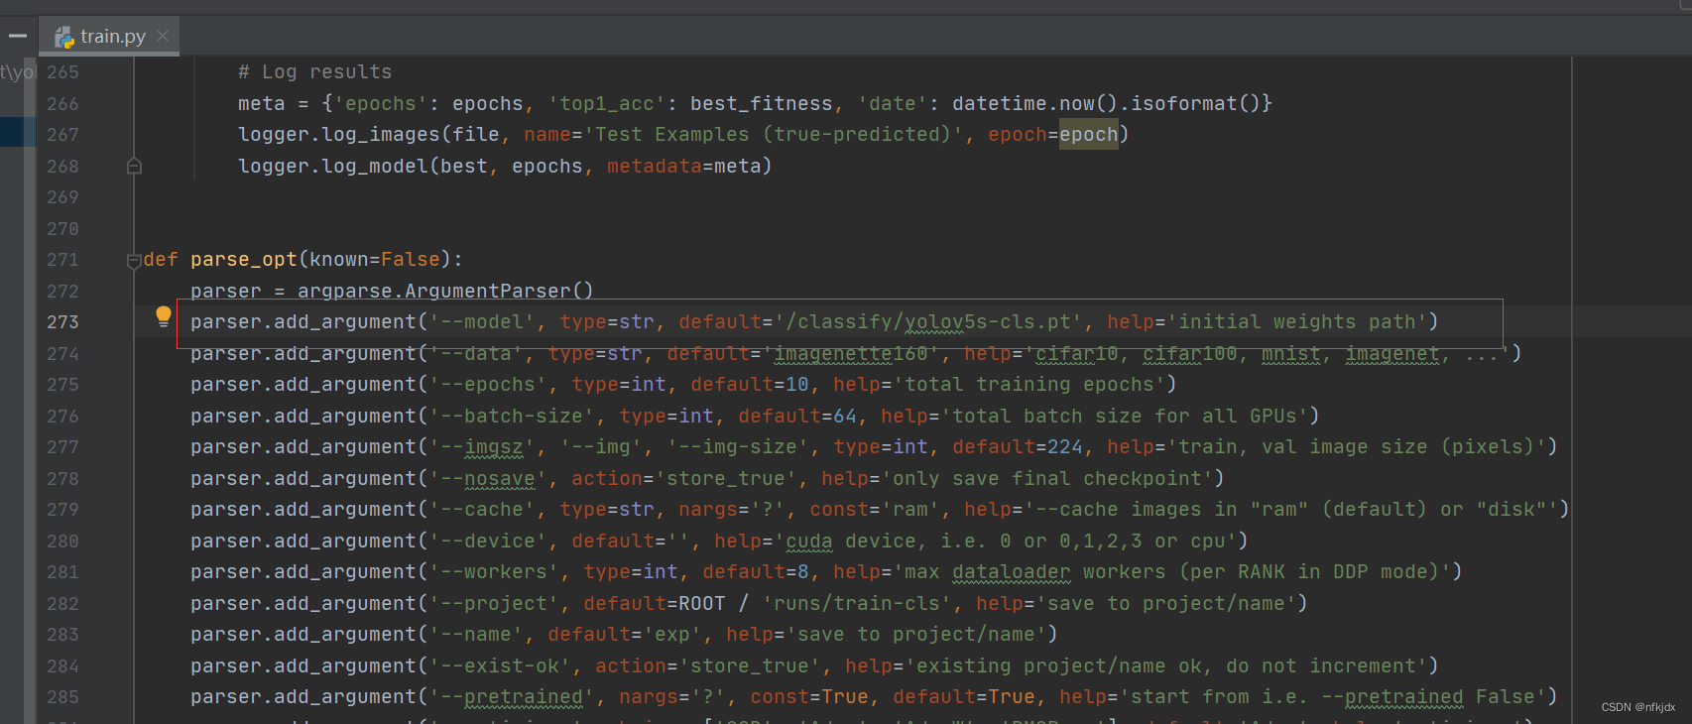Image resolution: width=1692 pixels, height=724 pixels.
Task: Click 'datetime.now().isoformat()' on line 266
Action: coord(1106,103)
